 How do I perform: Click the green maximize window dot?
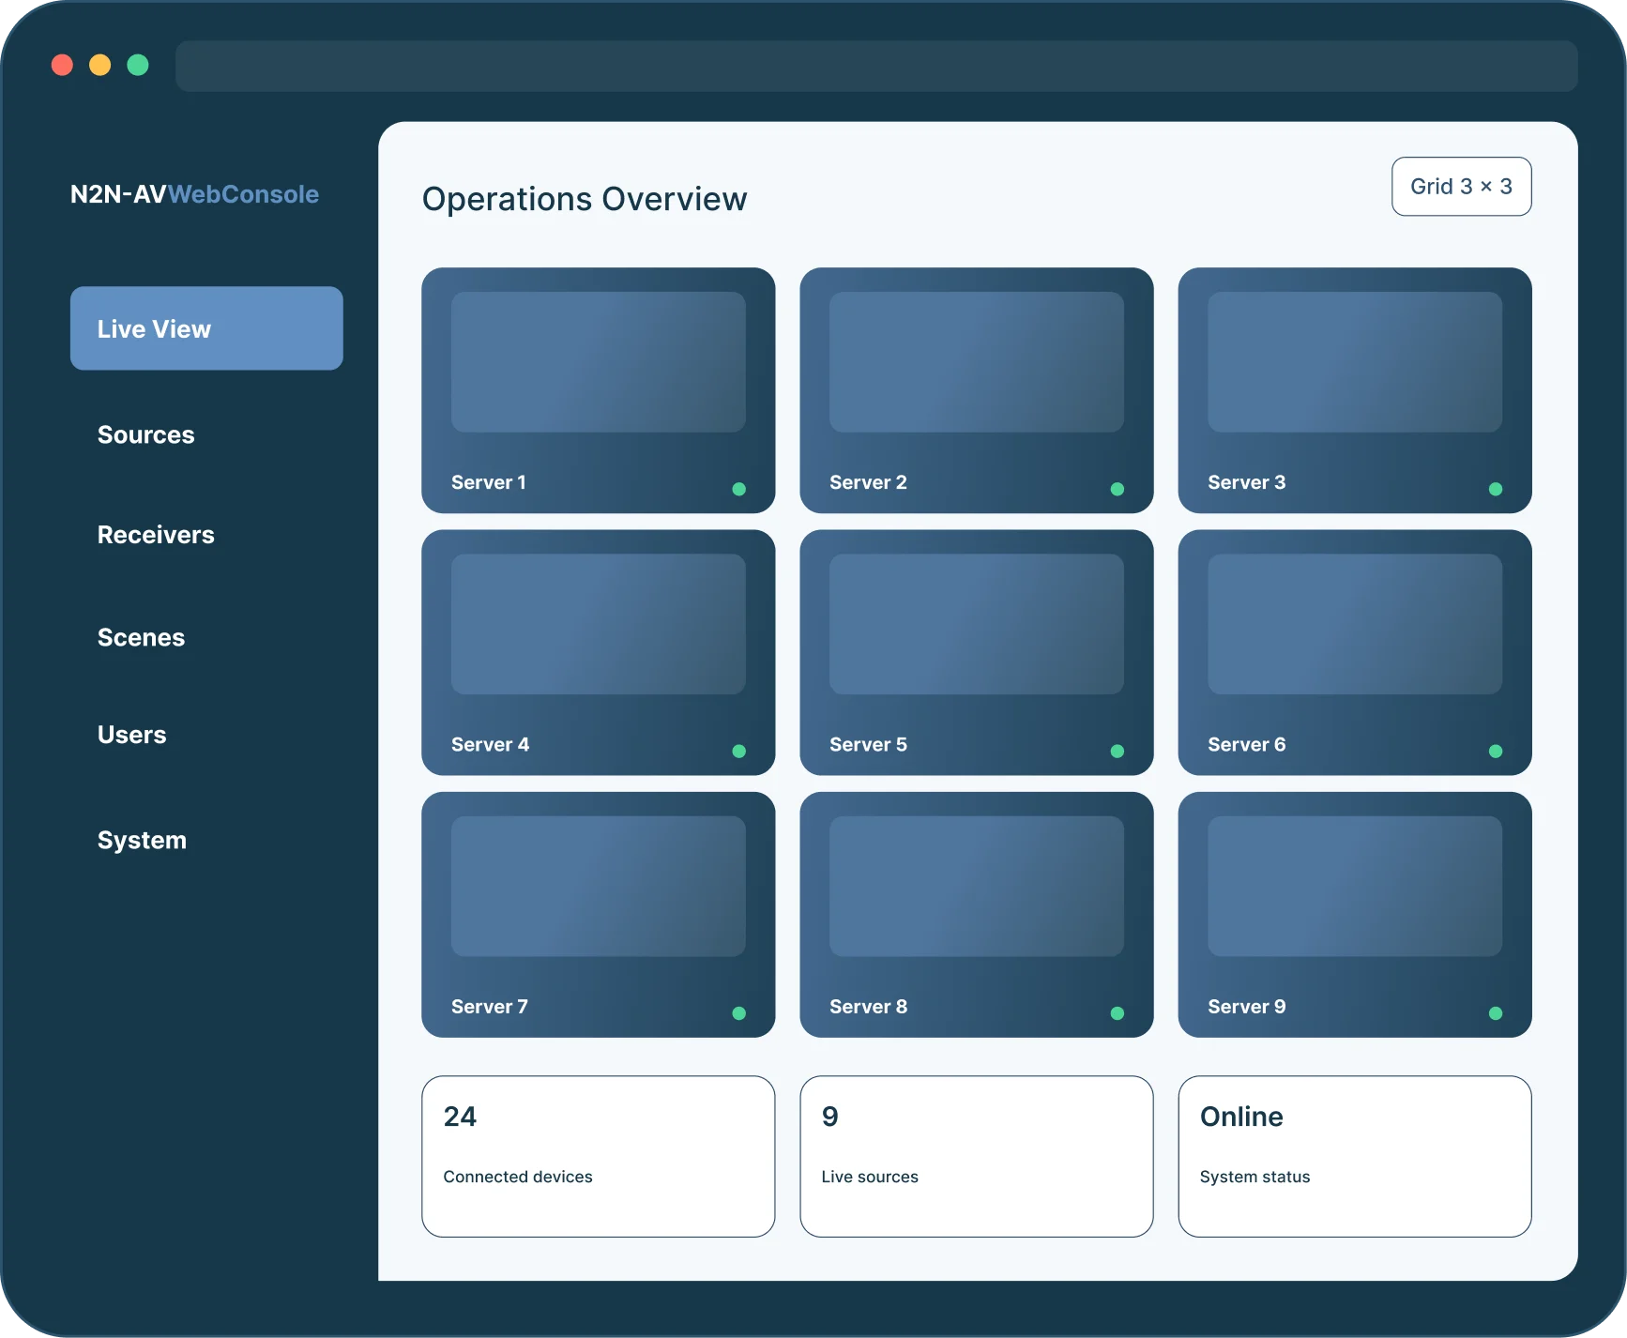pos(138,65)
